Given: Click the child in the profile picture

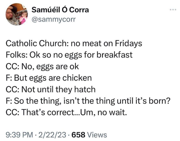Looking at the screenshot, I should pos(22,17).
